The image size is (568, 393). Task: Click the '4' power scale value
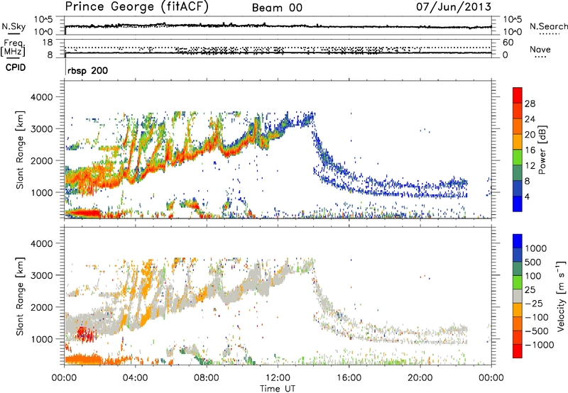[527, 197]
